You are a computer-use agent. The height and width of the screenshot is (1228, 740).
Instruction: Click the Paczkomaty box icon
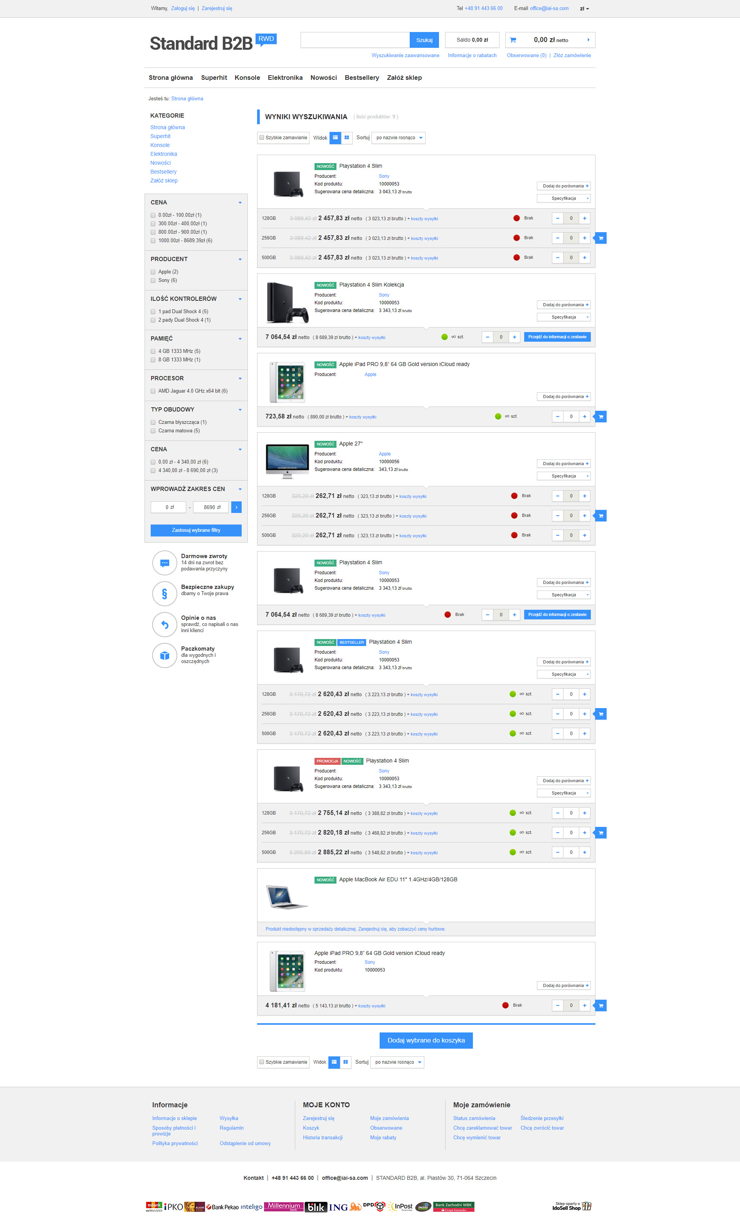pos(164,655)
